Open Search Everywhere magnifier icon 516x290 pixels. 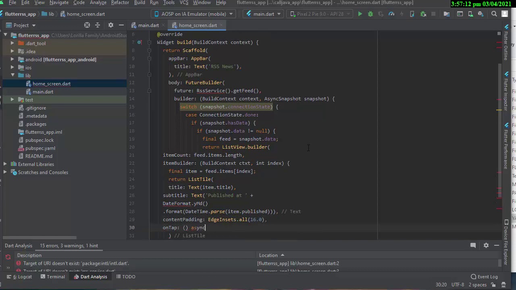coord(494,14)
